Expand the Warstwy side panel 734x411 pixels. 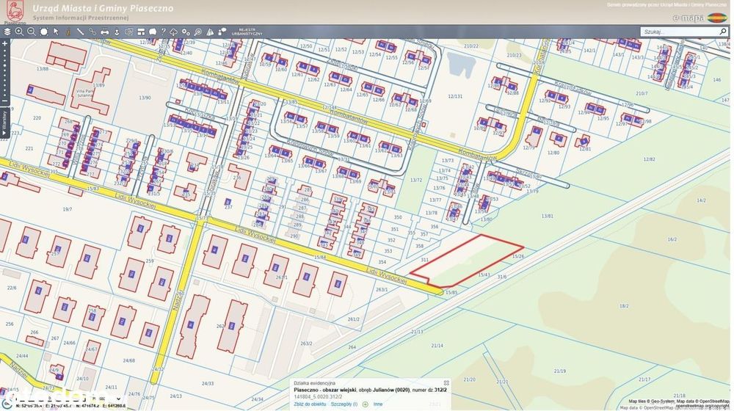pos(4,123)
